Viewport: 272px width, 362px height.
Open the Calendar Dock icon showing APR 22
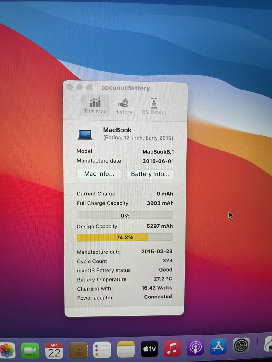pyautogui.click(x=54, y=351)
